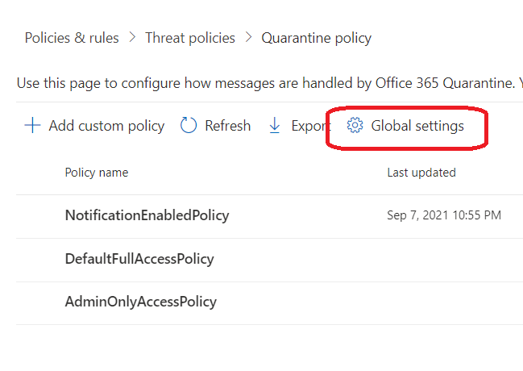Sort by the Last updated column header
This screenshot has width=523, height=371.
click(421, 173)
